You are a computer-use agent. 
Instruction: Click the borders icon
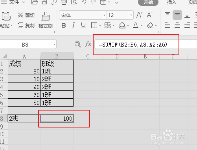[x=94, y=25]
